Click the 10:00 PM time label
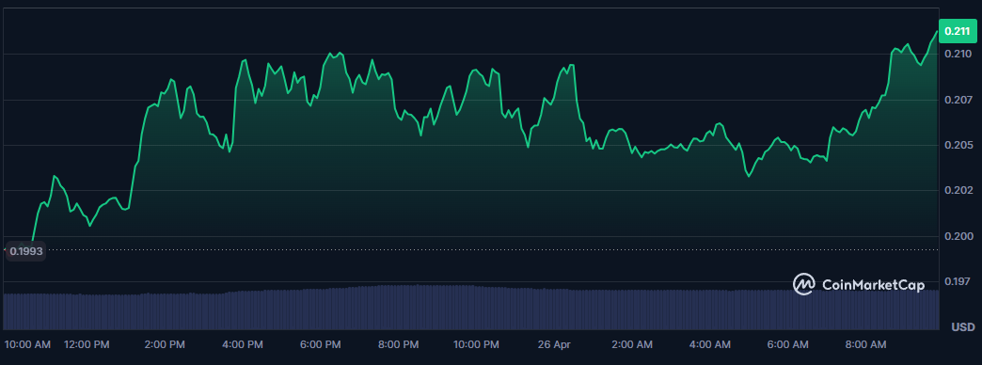Image resolution: width=982 pixels, height=365 pixels. coord(477,345)
